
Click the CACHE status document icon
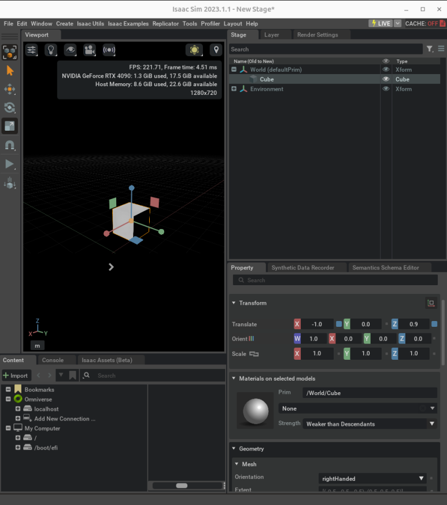pos(442,23)
